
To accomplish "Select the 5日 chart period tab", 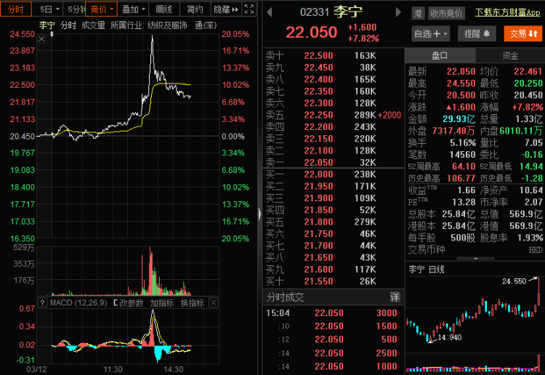I will (x=49, y=9).
